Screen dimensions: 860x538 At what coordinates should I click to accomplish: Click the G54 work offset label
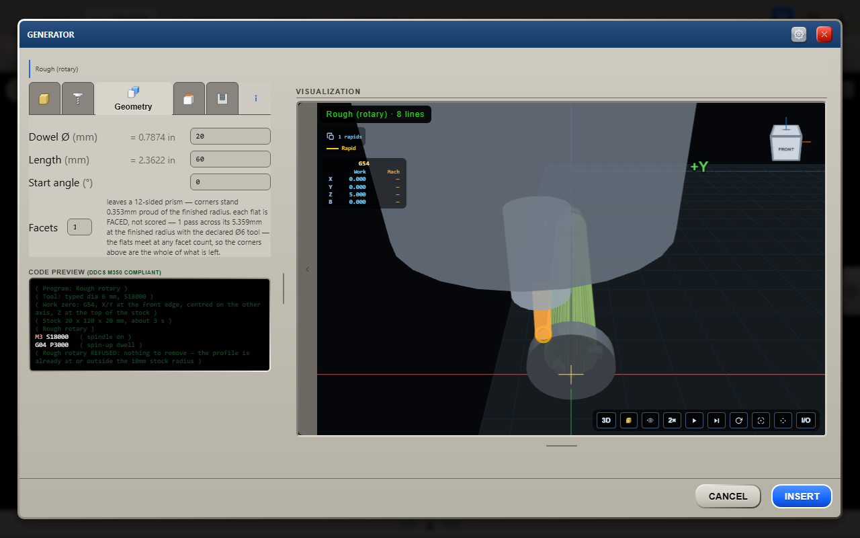(x=363, y=163)
